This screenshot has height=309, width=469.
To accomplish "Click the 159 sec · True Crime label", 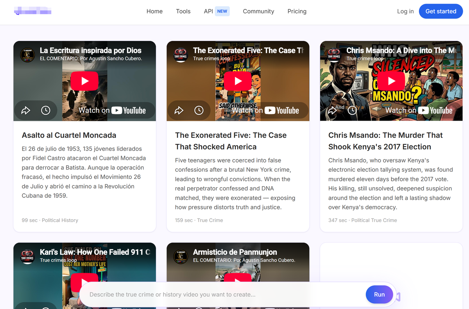I will [199, 220].
